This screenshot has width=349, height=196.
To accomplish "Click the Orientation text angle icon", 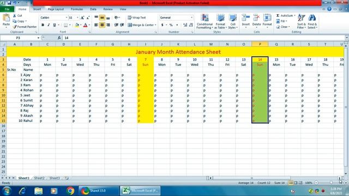I will [116, 17].
